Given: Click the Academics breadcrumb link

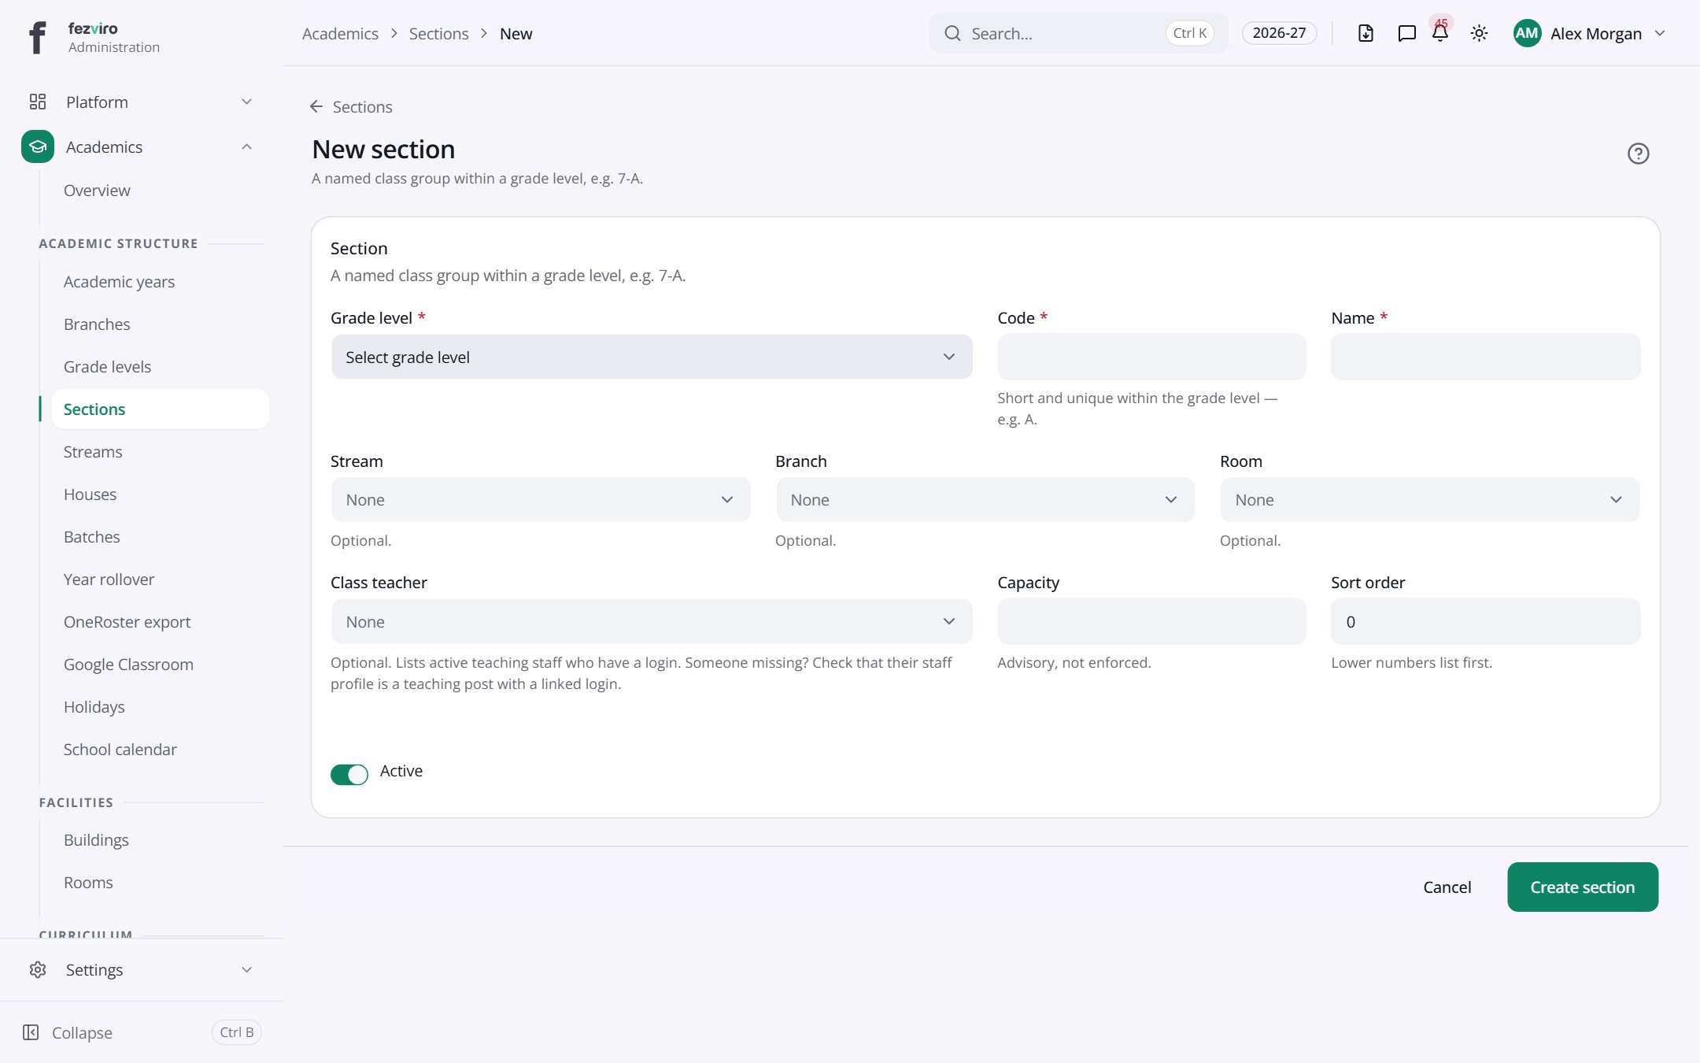Looking at the screenshot, I should click(x=340, y=33).
